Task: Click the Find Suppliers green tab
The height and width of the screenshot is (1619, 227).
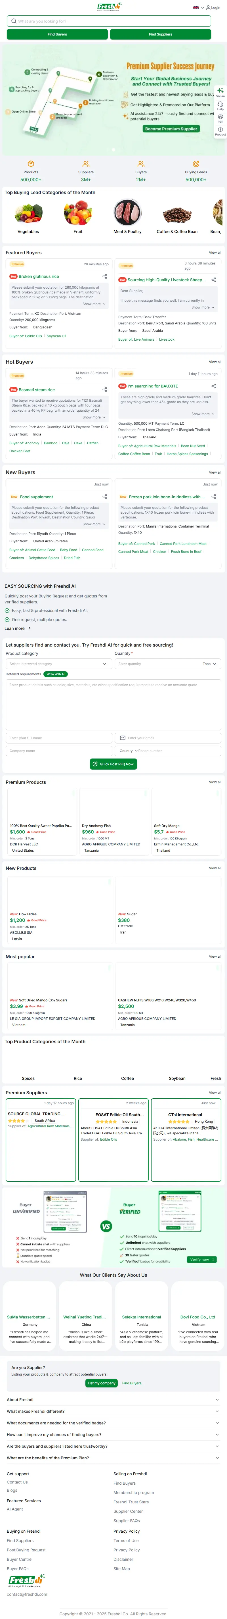Action: pos(161,35)
